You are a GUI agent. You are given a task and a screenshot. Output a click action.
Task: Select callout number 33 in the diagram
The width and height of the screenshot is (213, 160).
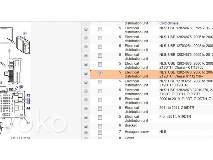point(25,33)
